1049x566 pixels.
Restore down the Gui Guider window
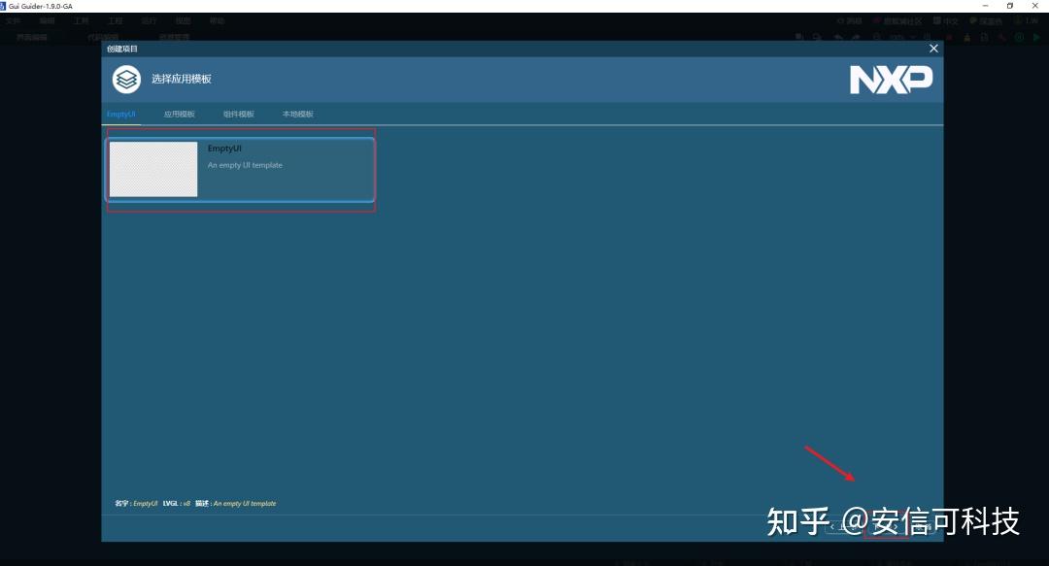1009,6
